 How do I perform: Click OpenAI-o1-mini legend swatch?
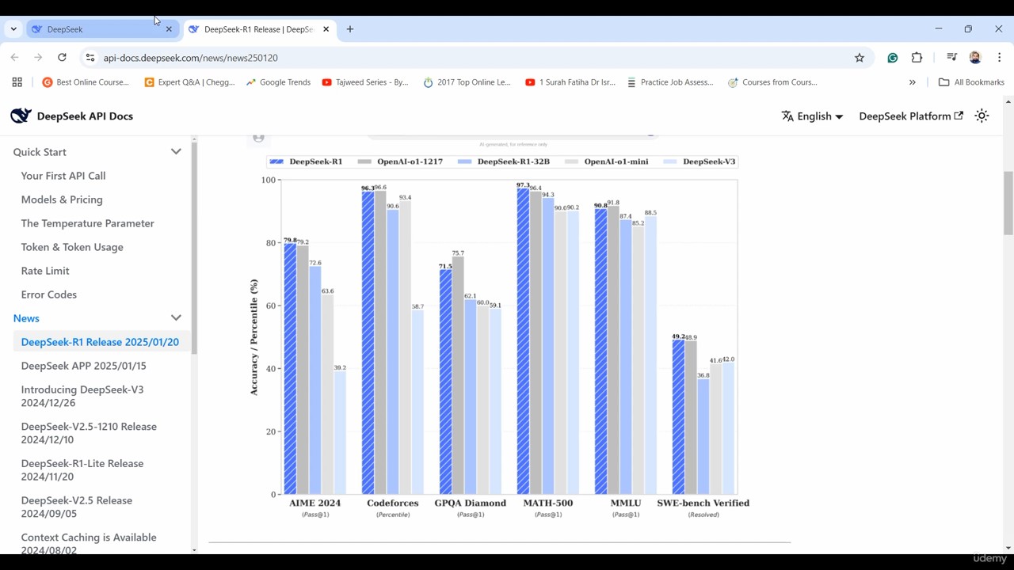click(572, 161)
